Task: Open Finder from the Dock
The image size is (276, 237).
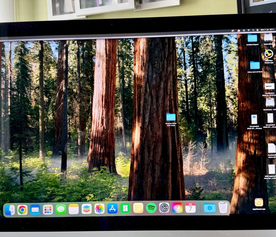Action: point(10,210)
